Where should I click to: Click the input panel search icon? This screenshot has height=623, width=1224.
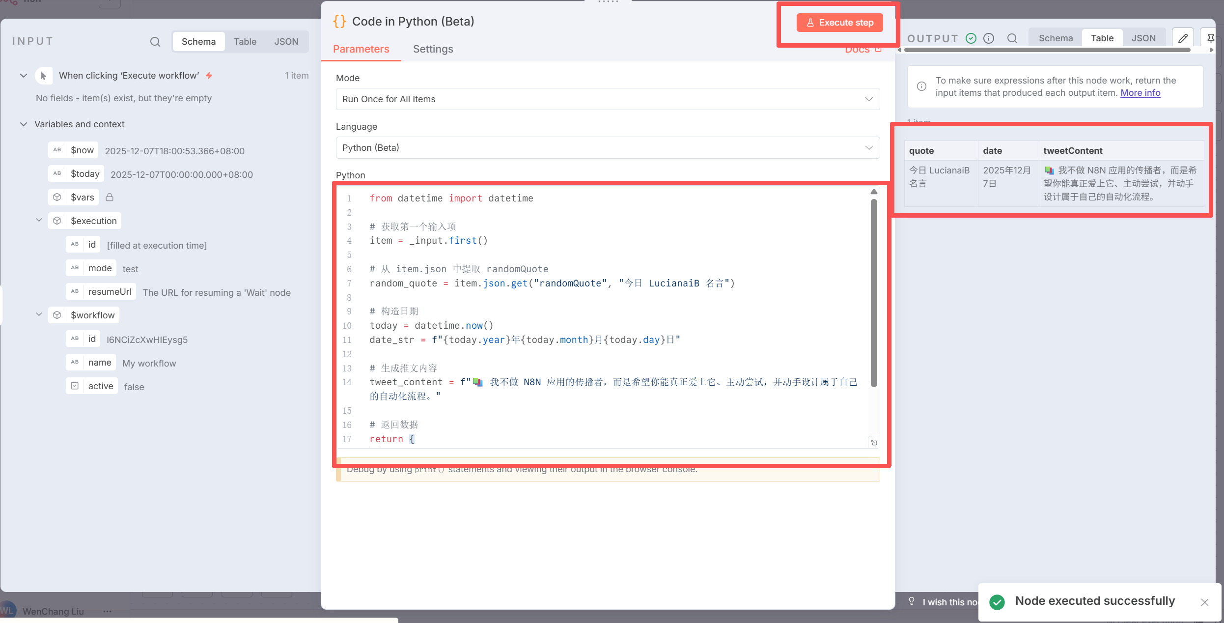click(155, 42)
